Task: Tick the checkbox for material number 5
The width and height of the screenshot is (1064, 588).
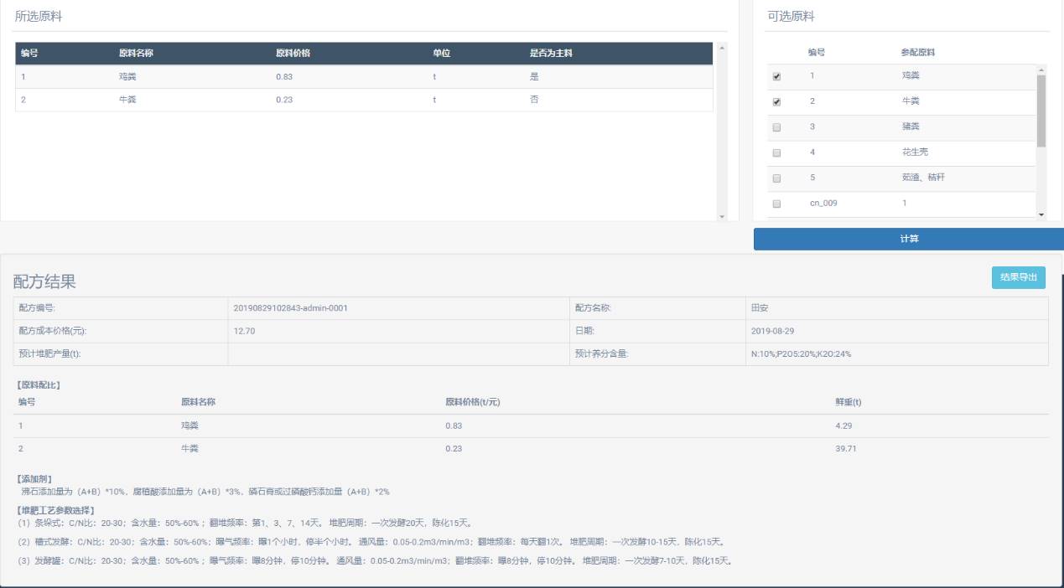Action: (776, 178)
